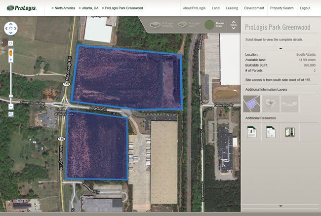Pan the map up with the arrow control
321x216 pixels.
coord(11,24)
